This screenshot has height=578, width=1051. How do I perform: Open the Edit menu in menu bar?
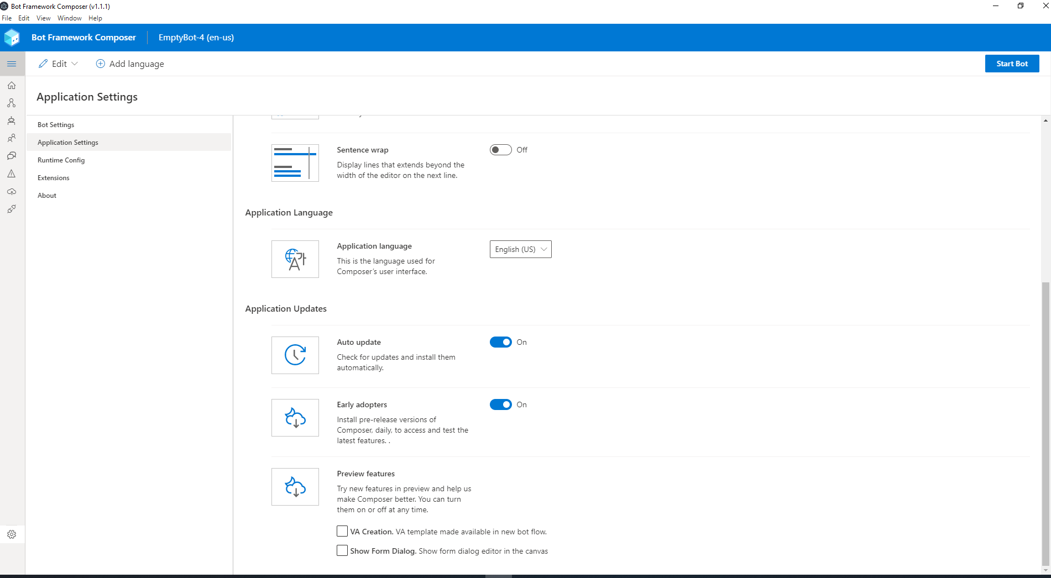[x=24, y=18]
